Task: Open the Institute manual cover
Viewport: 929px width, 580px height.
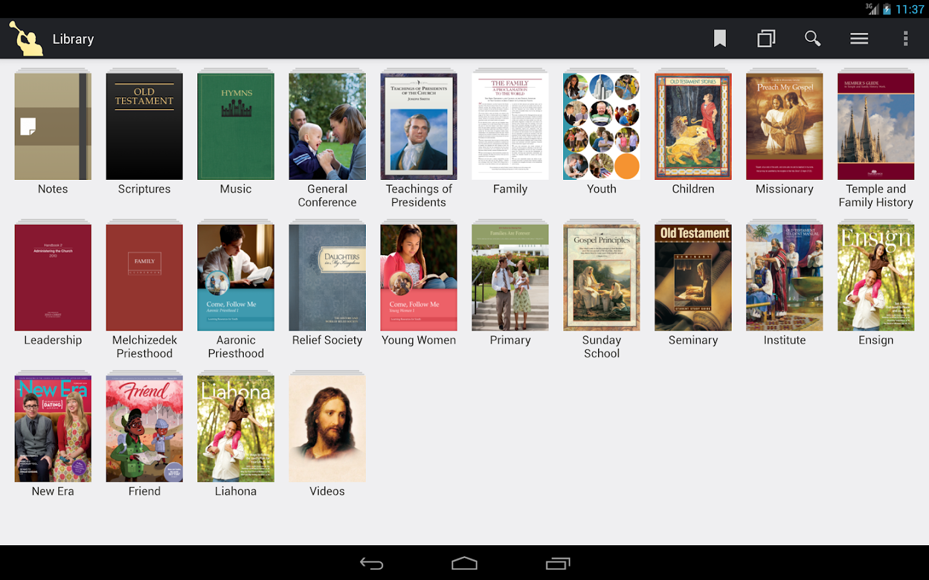Action: point(784,278)
